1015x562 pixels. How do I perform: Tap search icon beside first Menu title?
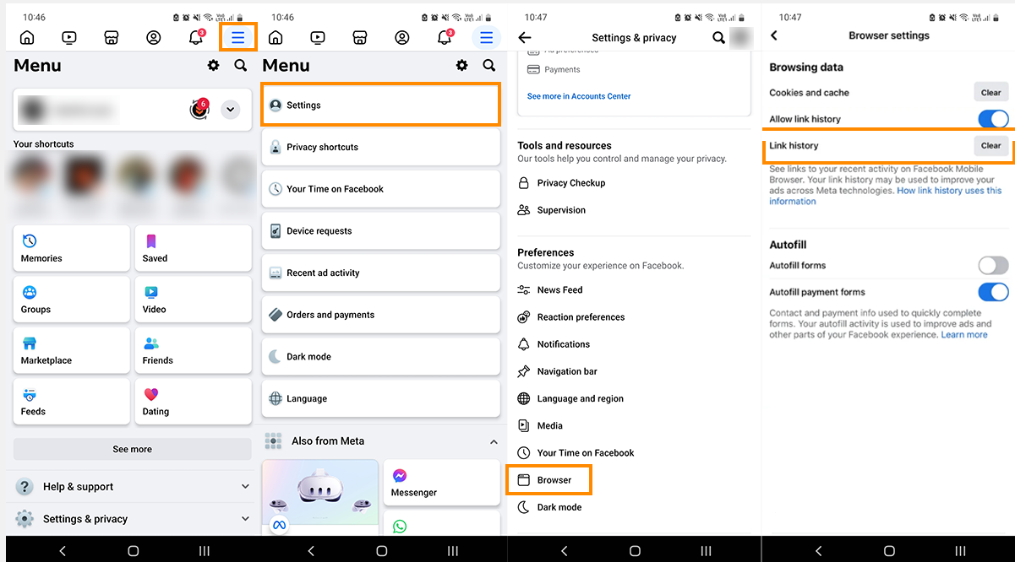[241, 65]
